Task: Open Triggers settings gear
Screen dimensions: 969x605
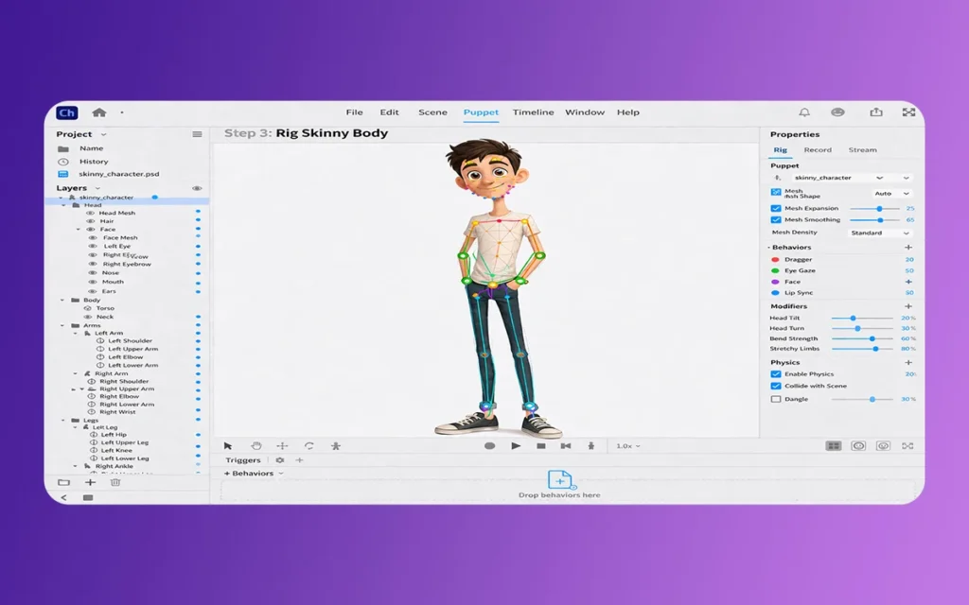Action: pyautogui.click(x=279, y=460)
